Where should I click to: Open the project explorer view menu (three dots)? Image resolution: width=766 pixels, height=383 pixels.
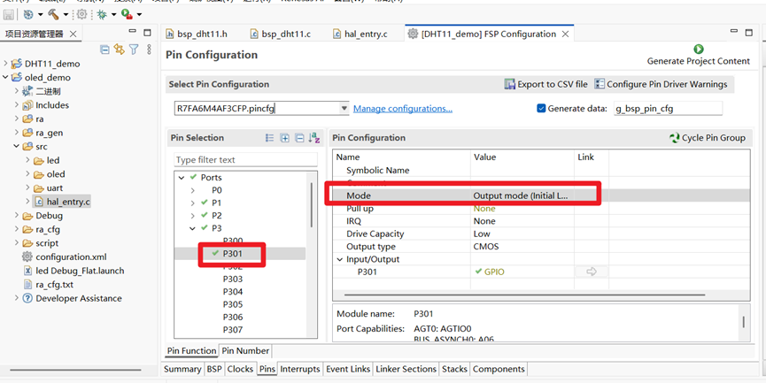tap(149, 50)
